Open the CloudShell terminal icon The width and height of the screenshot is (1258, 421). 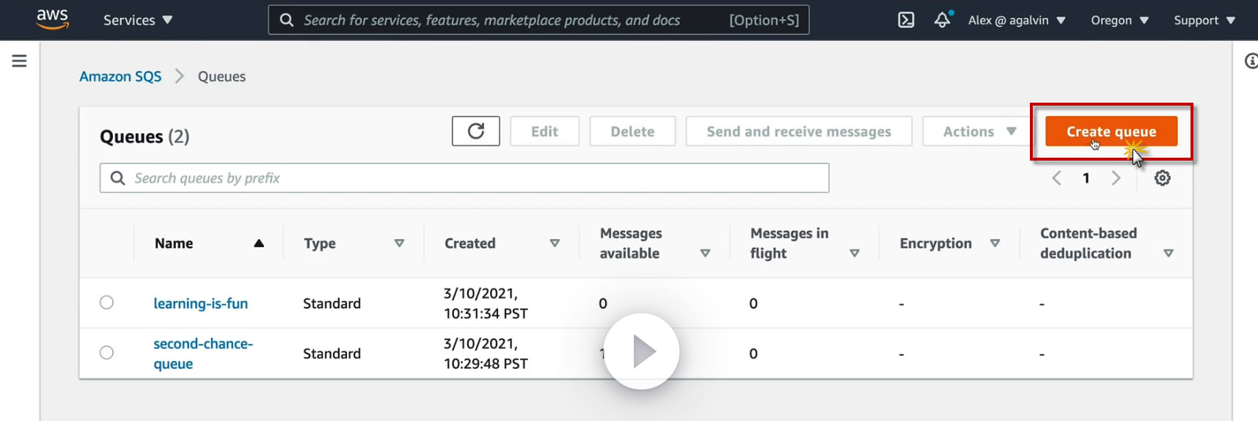[x=906, y=20]
